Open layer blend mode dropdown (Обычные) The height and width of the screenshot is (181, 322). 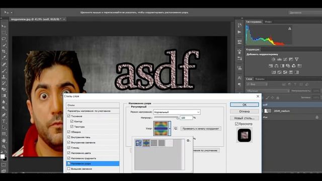268,90
